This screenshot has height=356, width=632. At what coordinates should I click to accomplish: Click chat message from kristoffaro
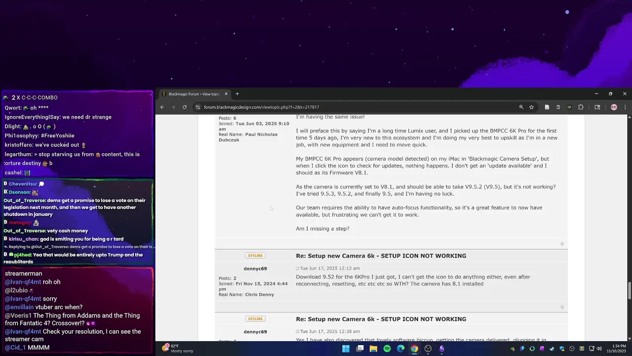click(x=45, y=145)
